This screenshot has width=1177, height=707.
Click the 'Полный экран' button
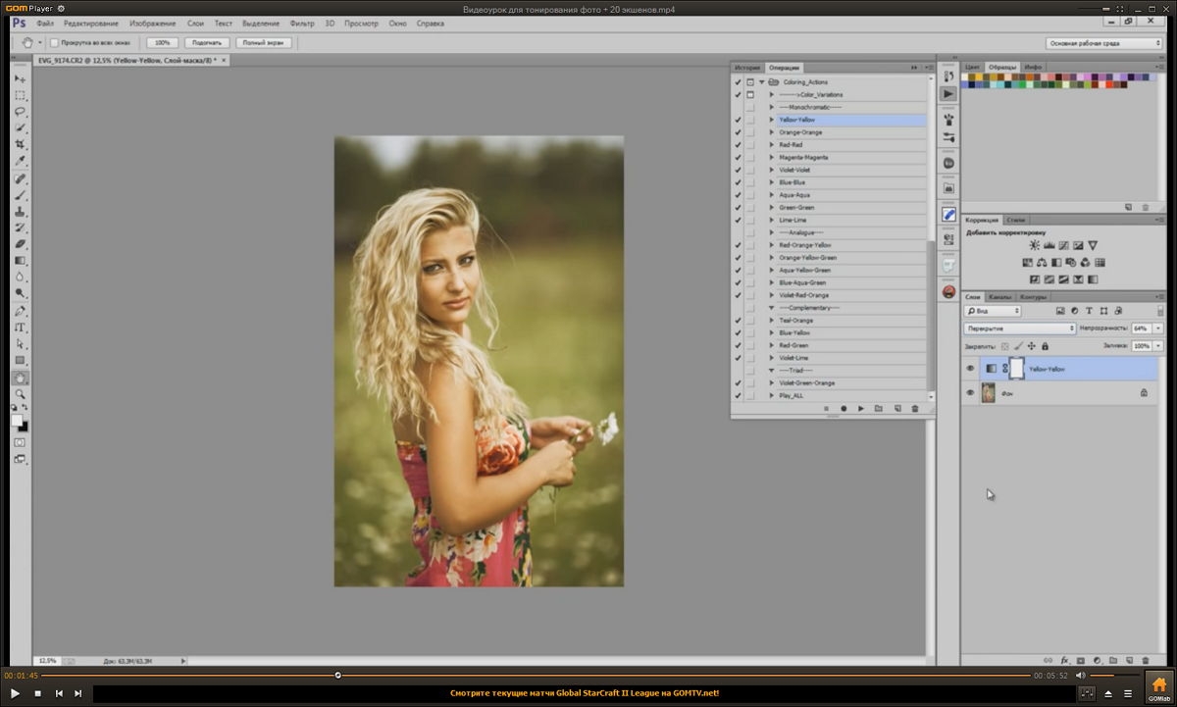[x=264, y=43]
